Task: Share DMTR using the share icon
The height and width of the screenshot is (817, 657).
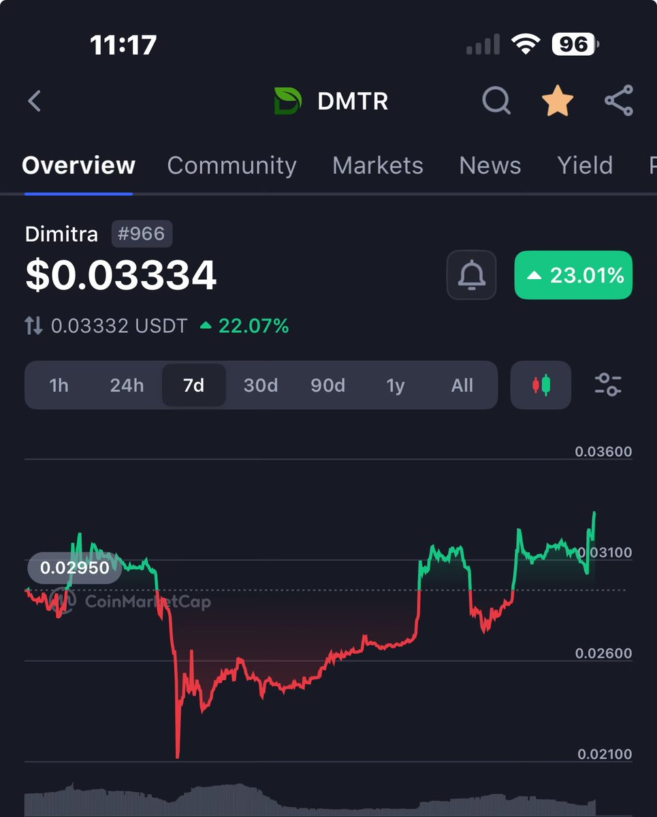Action: [x=618, y=101]
